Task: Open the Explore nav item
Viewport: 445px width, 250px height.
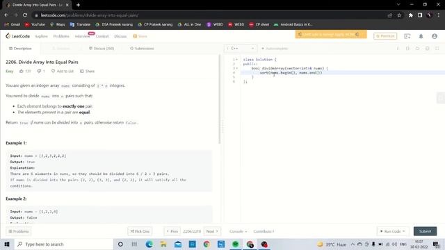Action: point(42,36)
